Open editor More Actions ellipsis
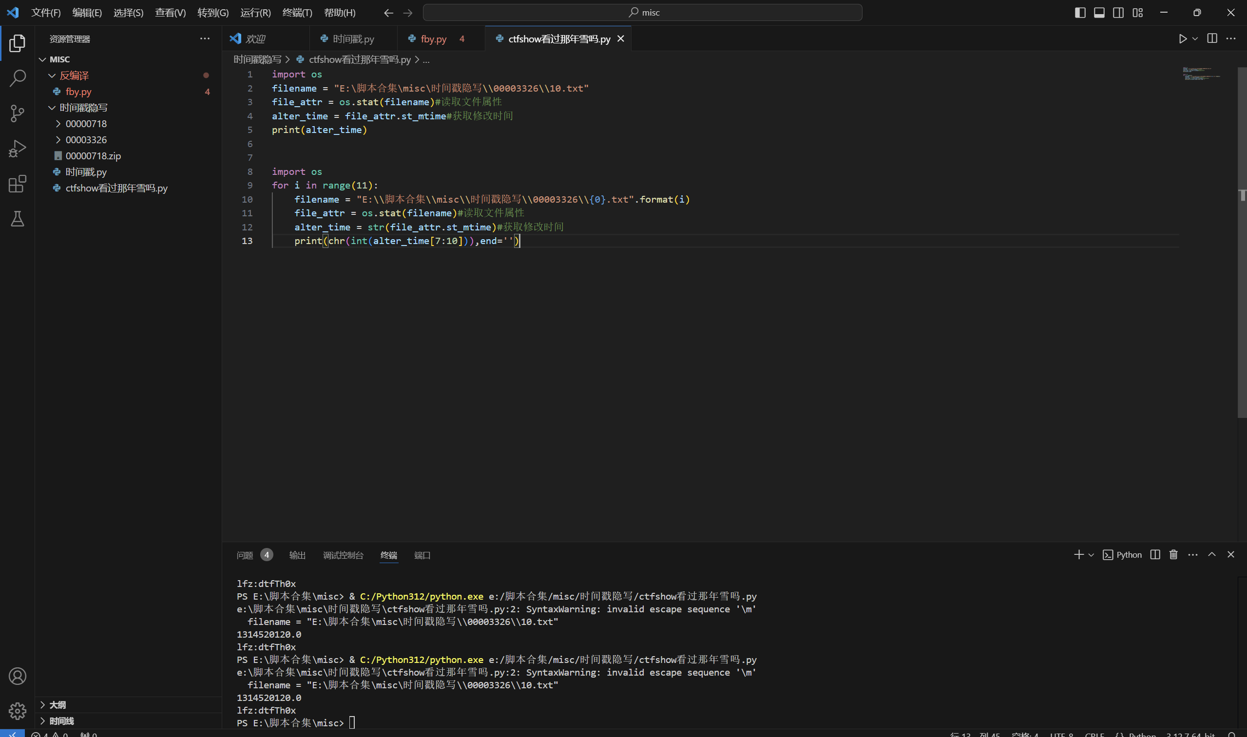1247x737 pixels. tap(1231, 39)
